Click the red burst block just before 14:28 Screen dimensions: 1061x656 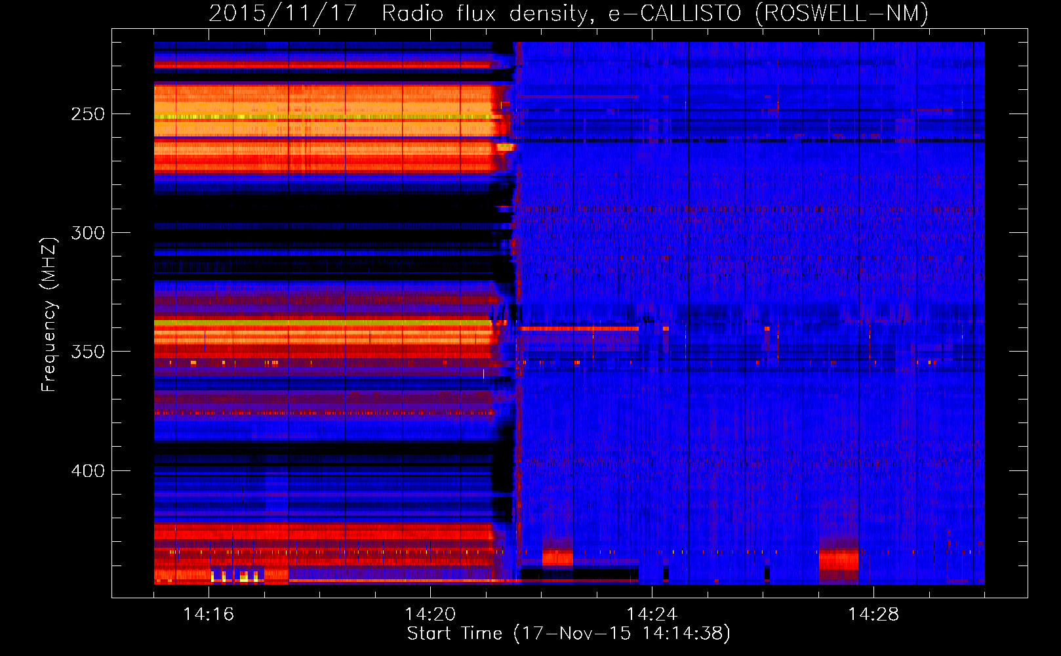tap(838, 561)
